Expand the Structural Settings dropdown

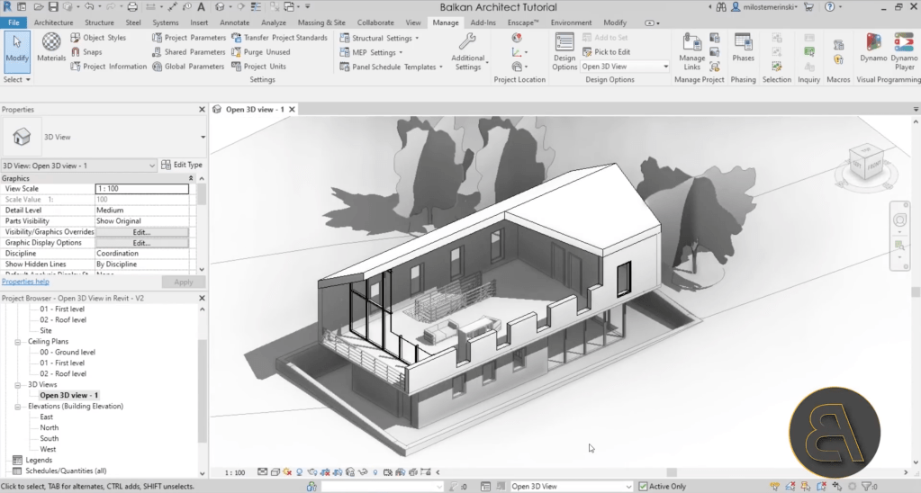pyautogui.click(x=417, y=39)
